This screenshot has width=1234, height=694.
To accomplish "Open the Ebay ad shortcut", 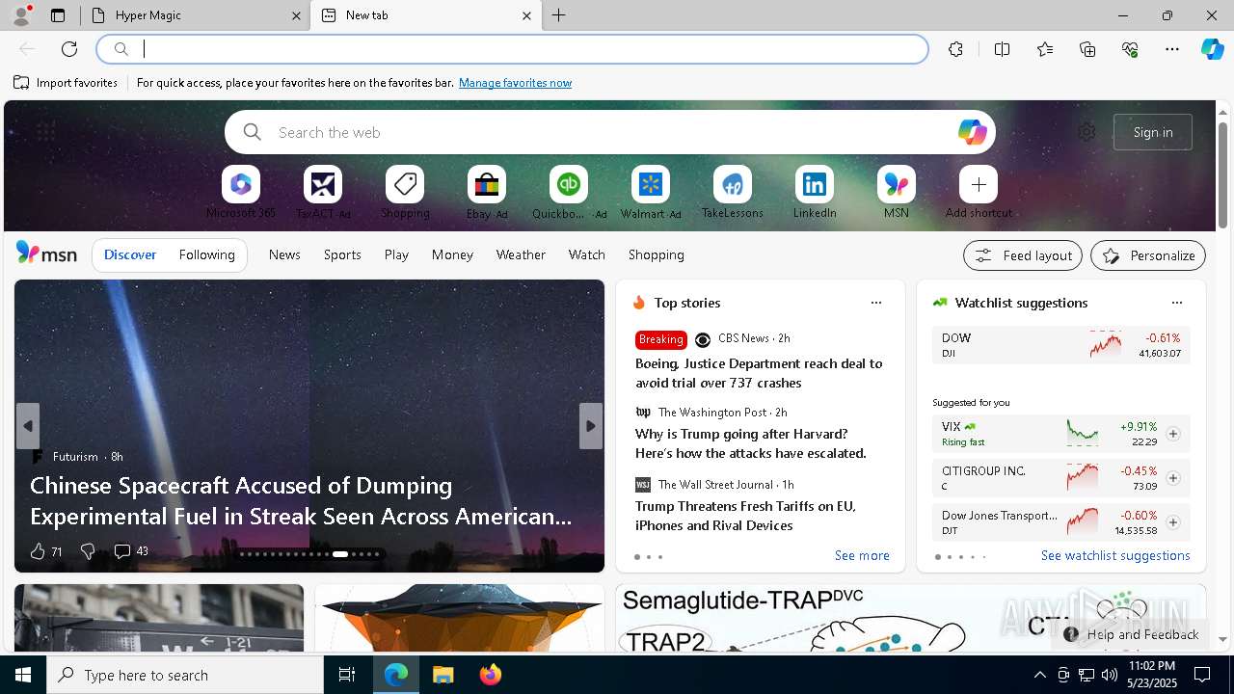I will click(x=487, y=192).
